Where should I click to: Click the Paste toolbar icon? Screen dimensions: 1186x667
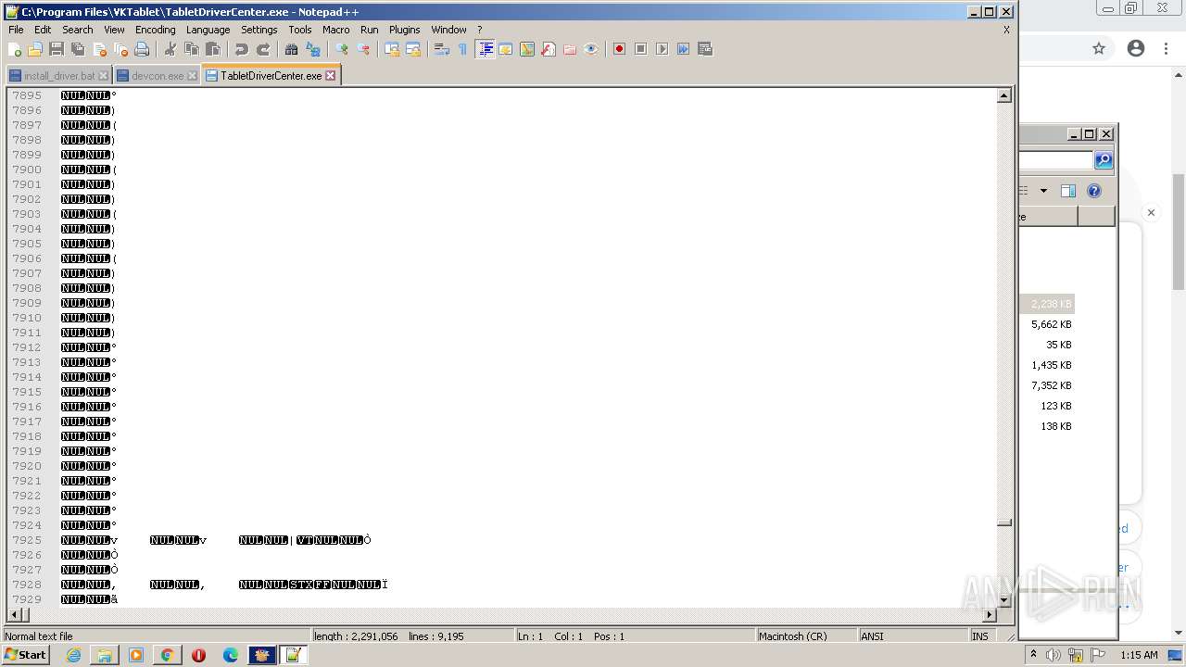213,49
